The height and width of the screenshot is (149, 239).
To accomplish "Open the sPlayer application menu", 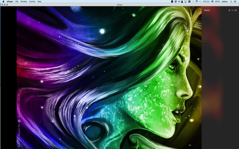I will pyautogui.click(x=10, y=1).
